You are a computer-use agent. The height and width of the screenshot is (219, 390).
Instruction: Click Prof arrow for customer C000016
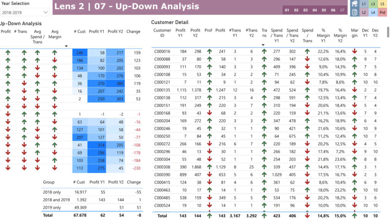tap(209, 51)
